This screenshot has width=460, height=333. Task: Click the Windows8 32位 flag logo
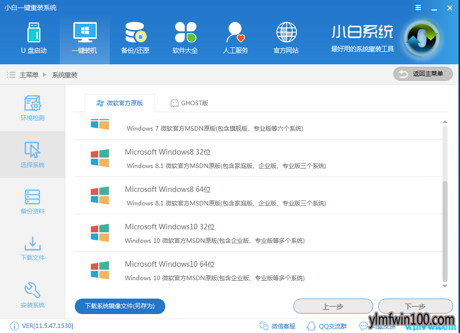[100, 158]
